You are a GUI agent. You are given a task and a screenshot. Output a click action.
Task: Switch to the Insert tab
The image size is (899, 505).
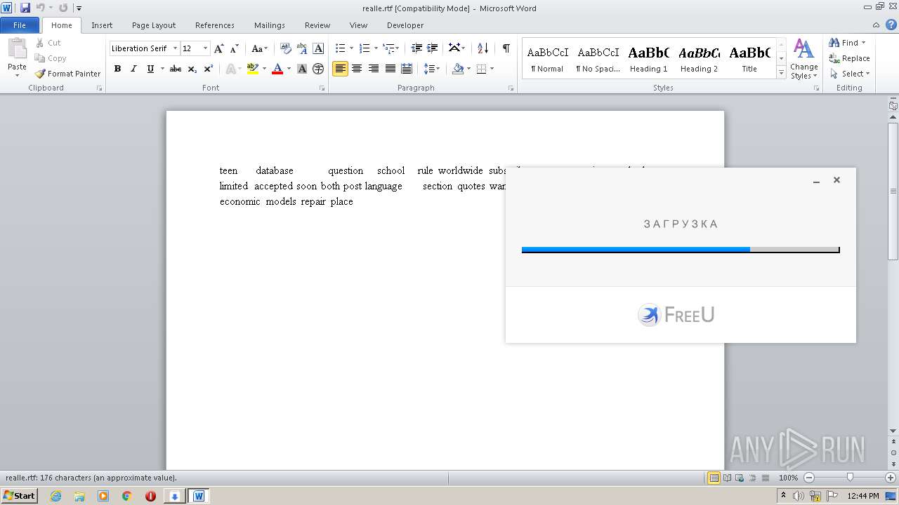coord(102,25)
